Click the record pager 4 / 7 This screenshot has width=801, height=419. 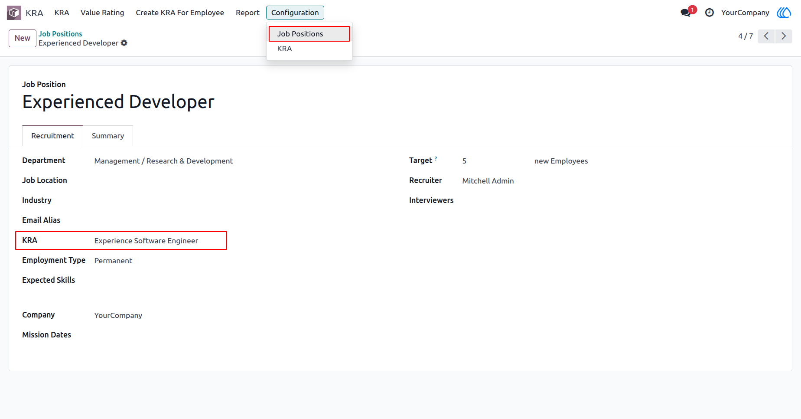coord(746,36)
